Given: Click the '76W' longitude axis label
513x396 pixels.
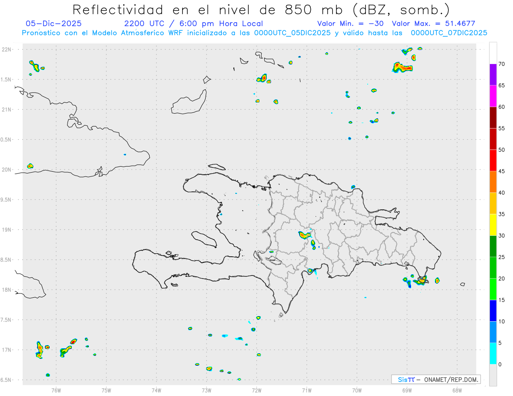Looking at the screenshot, I should (x=56, y=390).
